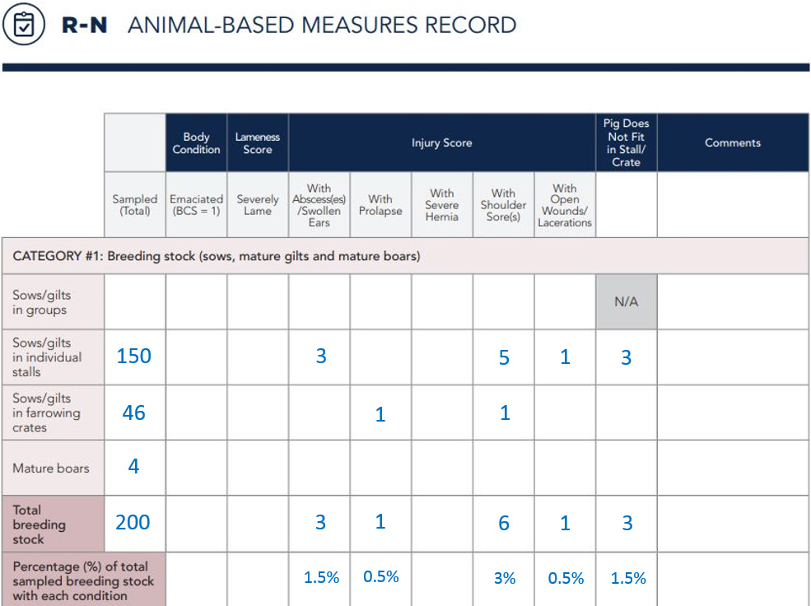This screenshot has height=606, width=811.
Task: Click the Body Condition column header
Action: coord(196,142)
